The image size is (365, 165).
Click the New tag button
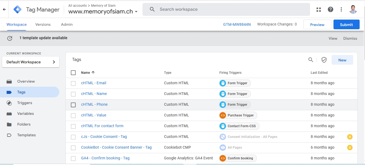[x=342, y=60]
